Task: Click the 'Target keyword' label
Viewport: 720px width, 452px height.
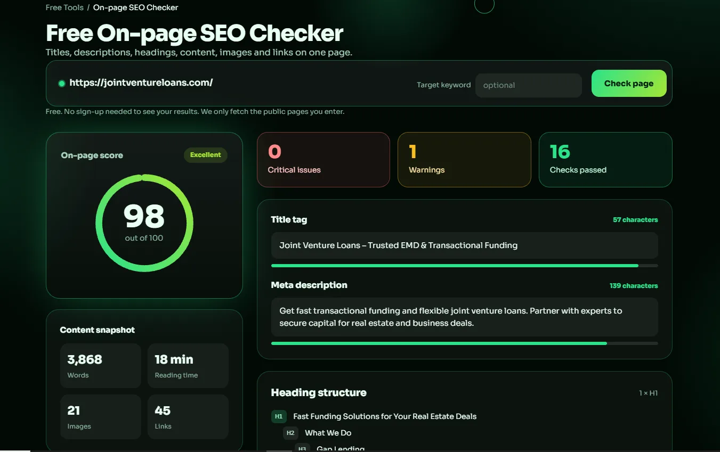Action: 444,85
